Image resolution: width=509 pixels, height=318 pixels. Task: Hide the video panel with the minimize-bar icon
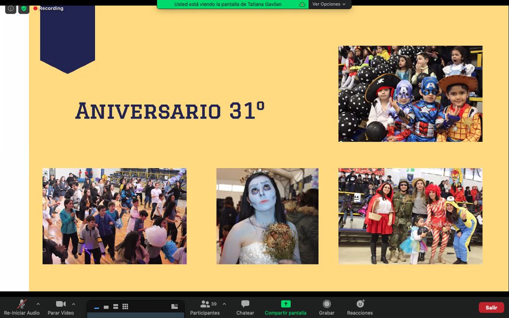[97, 307]
